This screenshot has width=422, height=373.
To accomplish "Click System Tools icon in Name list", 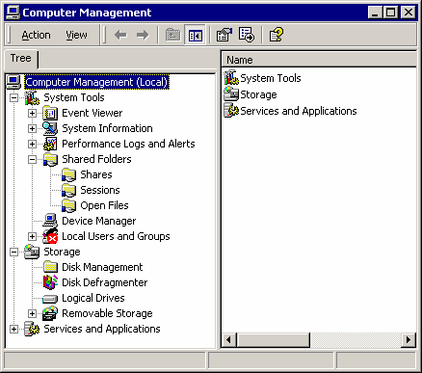I will (231, 78).
